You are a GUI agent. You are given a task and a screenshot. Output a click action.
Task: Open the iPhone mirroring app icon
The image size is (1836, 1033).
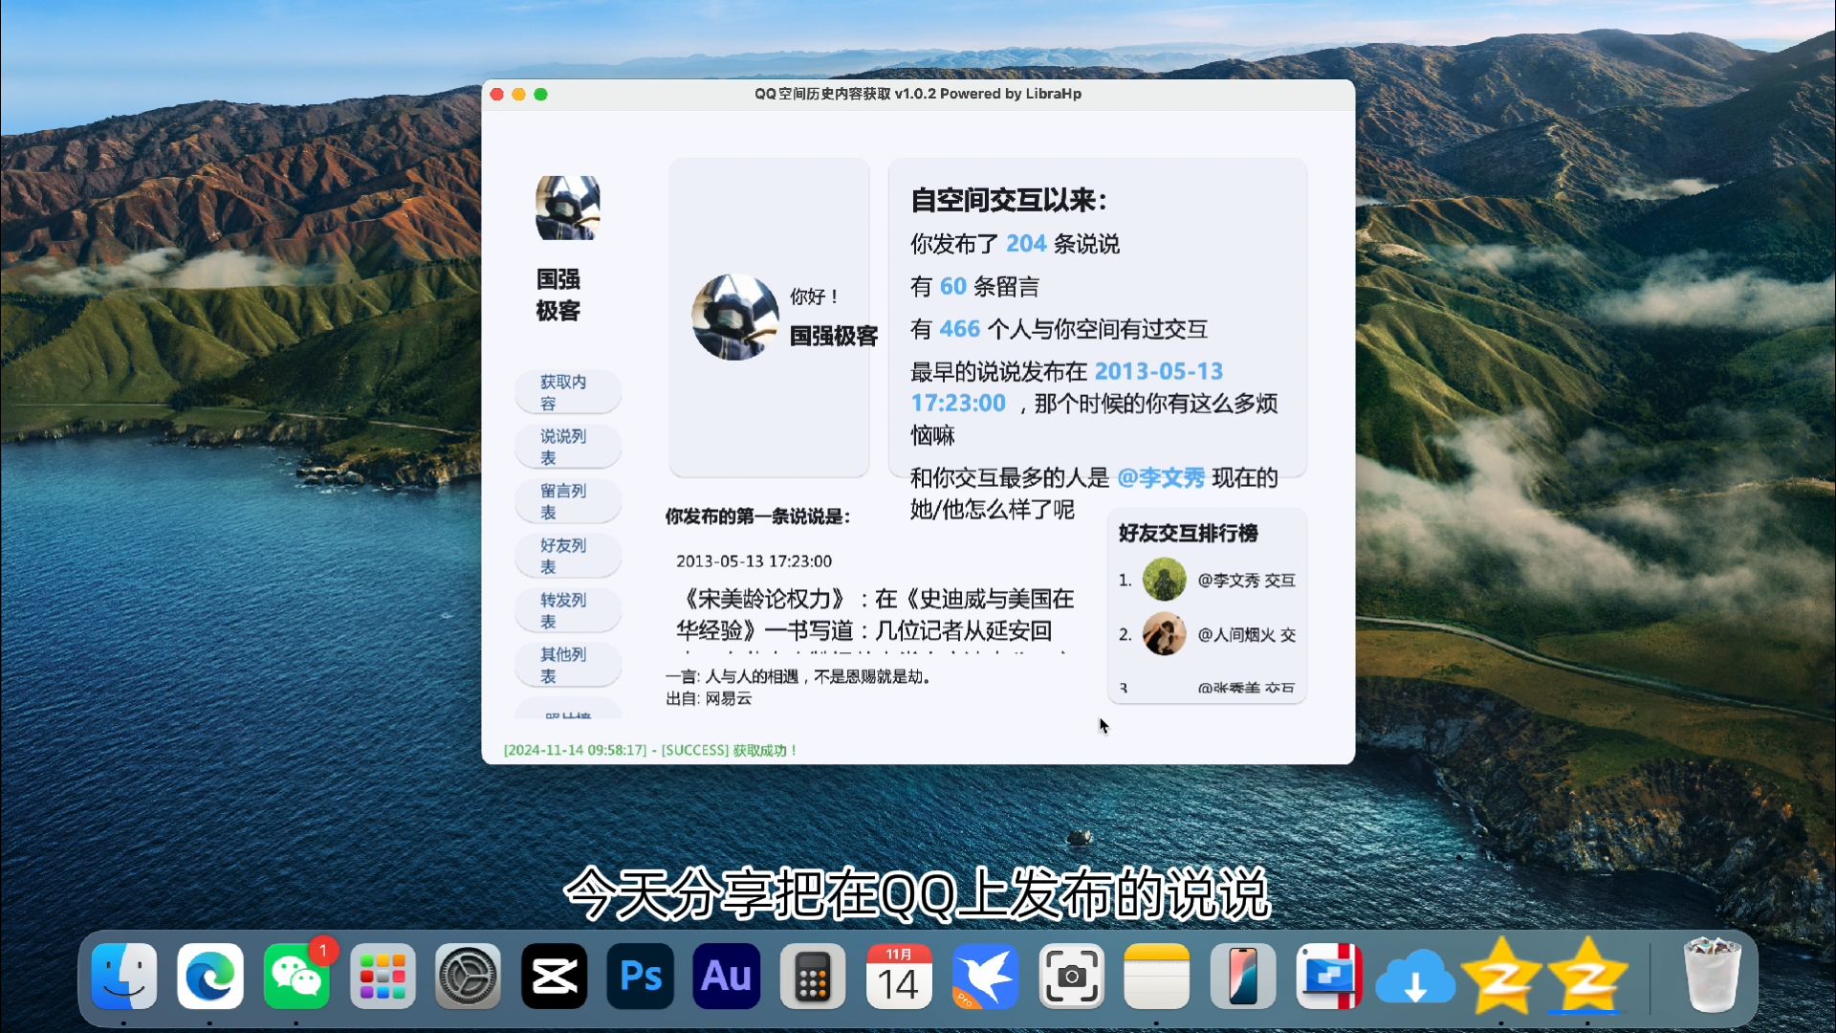click(1243, 976)
